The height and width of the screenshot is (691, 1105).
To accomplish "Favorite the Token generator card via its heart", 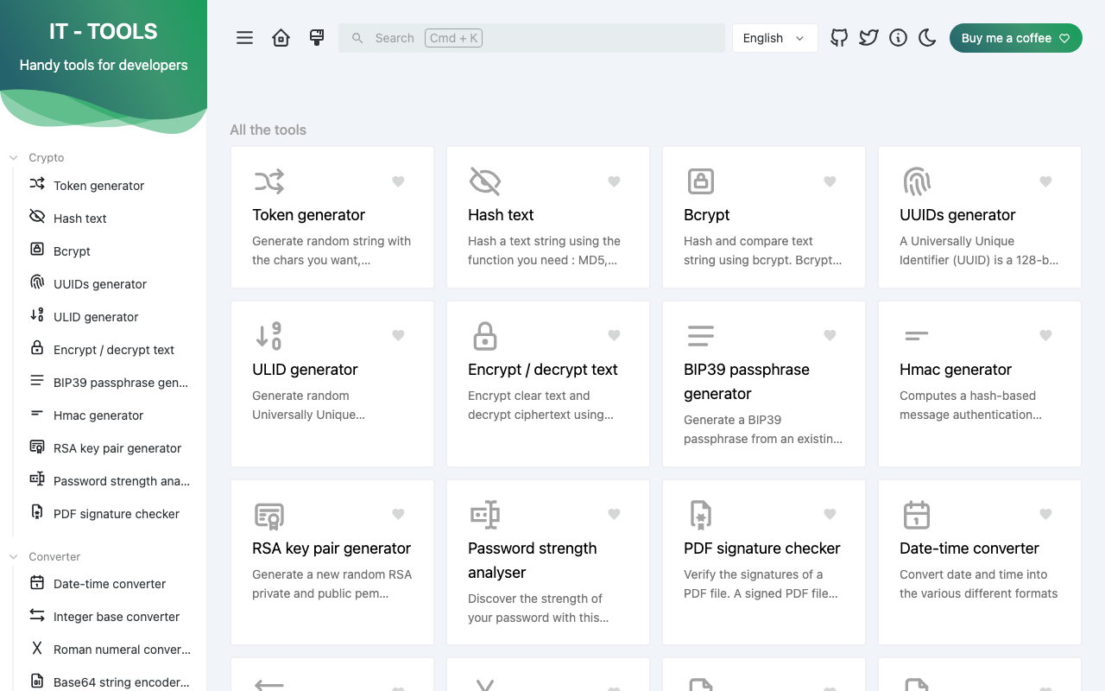I will pos(398,181).
